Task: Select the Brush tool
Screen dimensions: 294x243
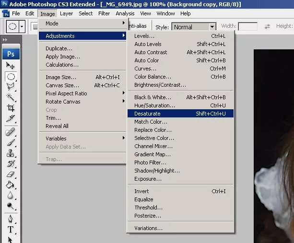Action: (x=11, y=142)
